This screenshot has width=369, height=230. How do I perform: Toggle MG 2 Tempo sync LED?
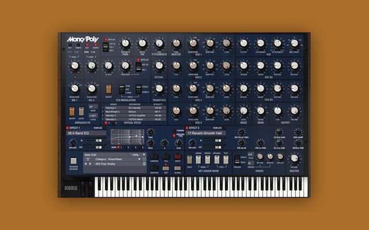95,45
